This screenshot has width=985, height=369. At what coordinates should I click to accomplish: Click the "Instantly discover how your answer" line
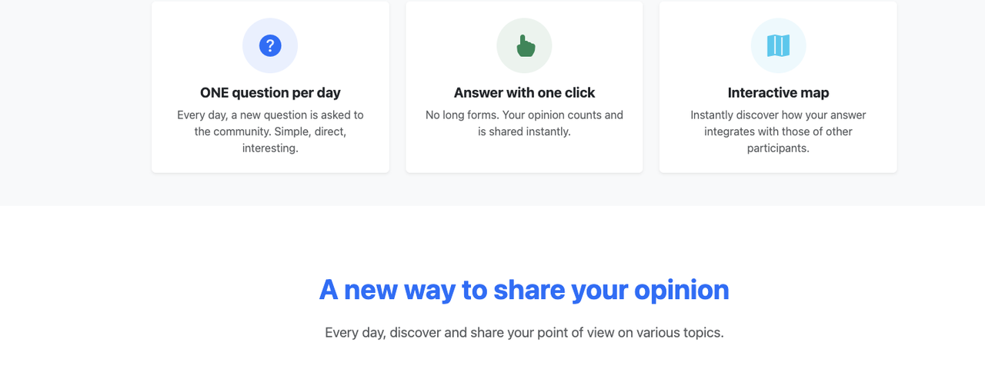(778, 115)
